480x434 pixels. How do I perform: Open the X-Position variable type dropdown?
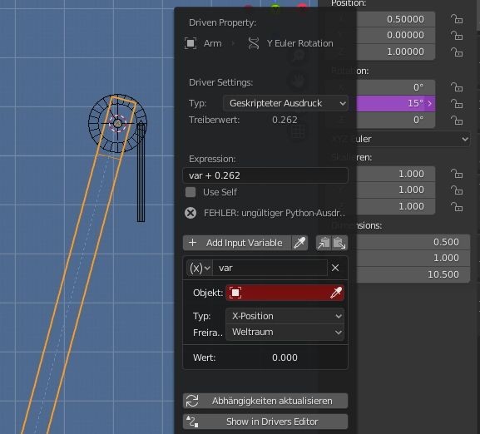pyautogui.click(x=285, y=316)
